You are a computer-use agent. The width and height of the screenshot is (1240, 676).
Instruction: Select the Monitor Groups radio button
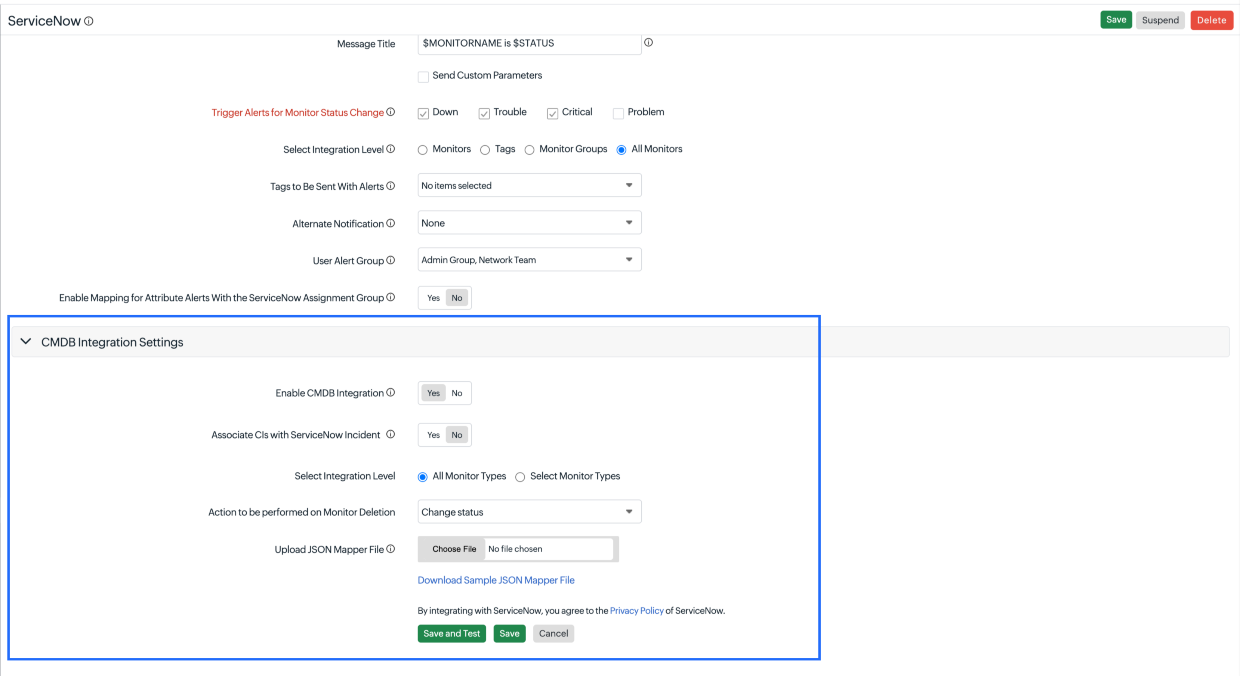point(530,150)
